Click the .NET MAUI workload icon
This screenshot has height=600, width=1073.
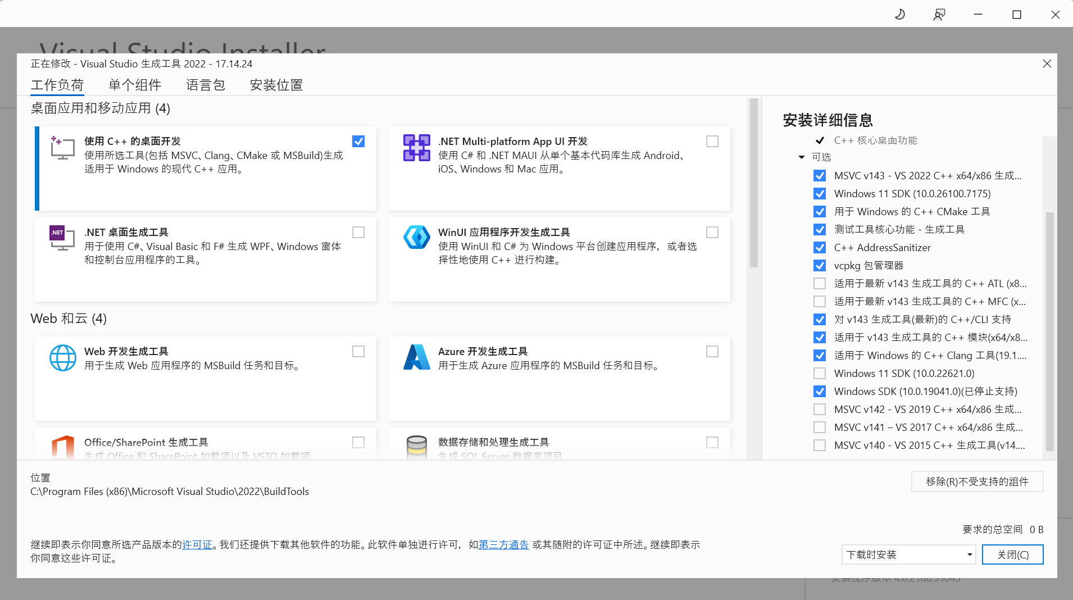pos(416,148)
